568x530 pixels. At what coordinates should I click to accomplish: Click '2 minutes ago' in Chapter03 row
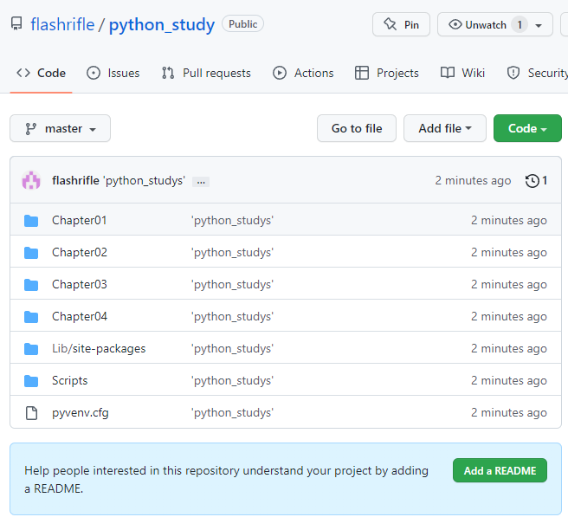click(509, 284)
